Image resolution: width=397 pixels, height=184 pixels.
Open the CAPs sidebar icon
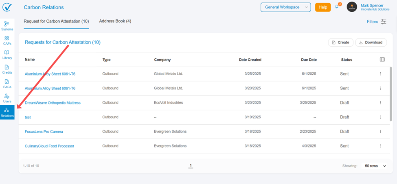(7, 40)
